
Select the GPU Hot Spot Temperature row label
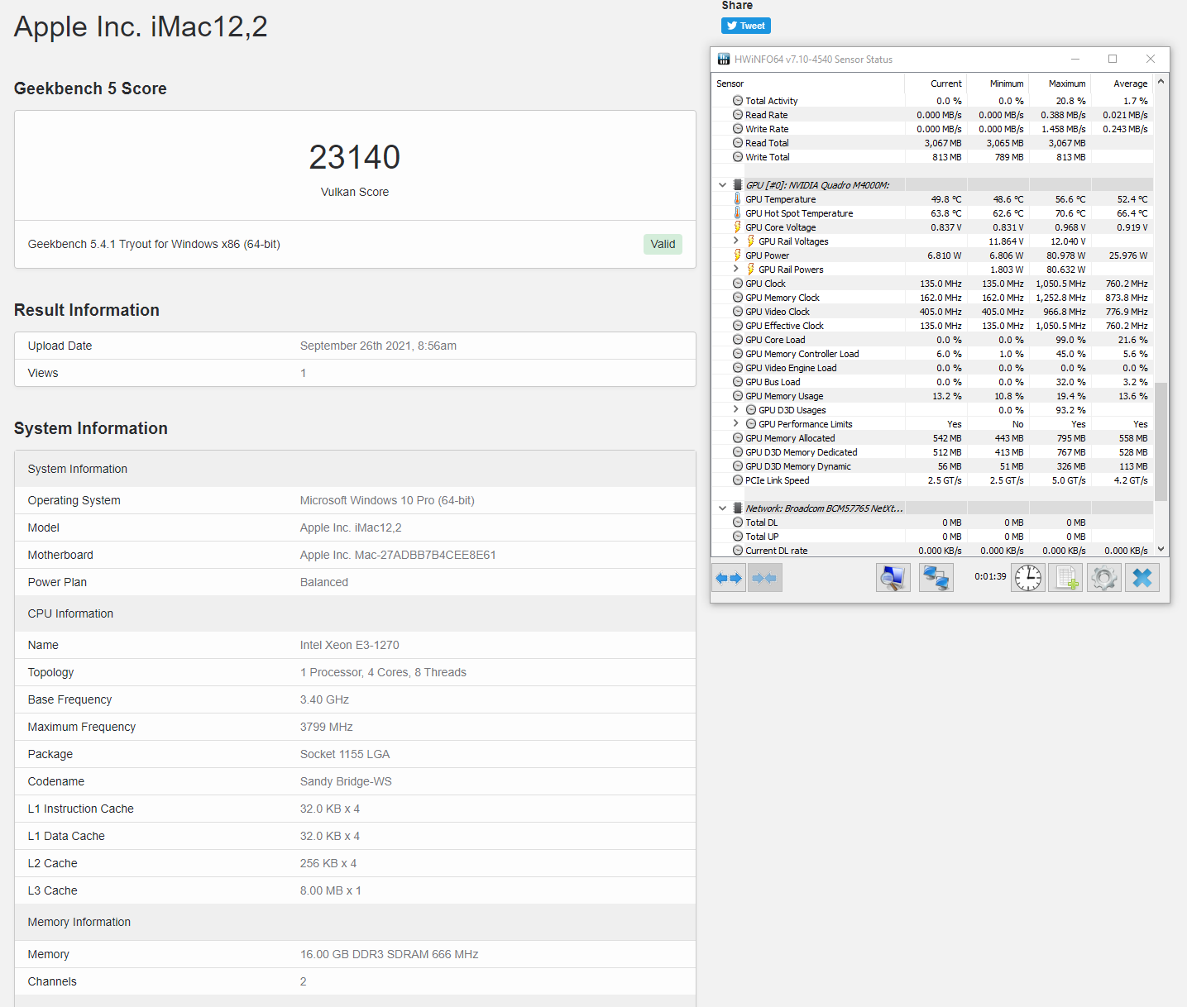tap(799, 213)
